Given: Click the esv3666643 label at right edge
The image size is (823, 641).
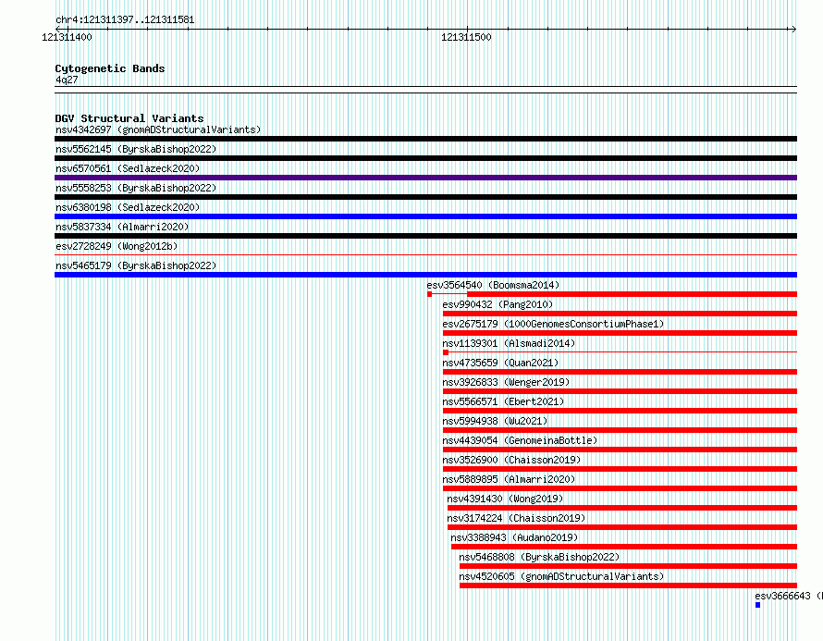Looking at the screenshot, I should [x=789, y=596].
